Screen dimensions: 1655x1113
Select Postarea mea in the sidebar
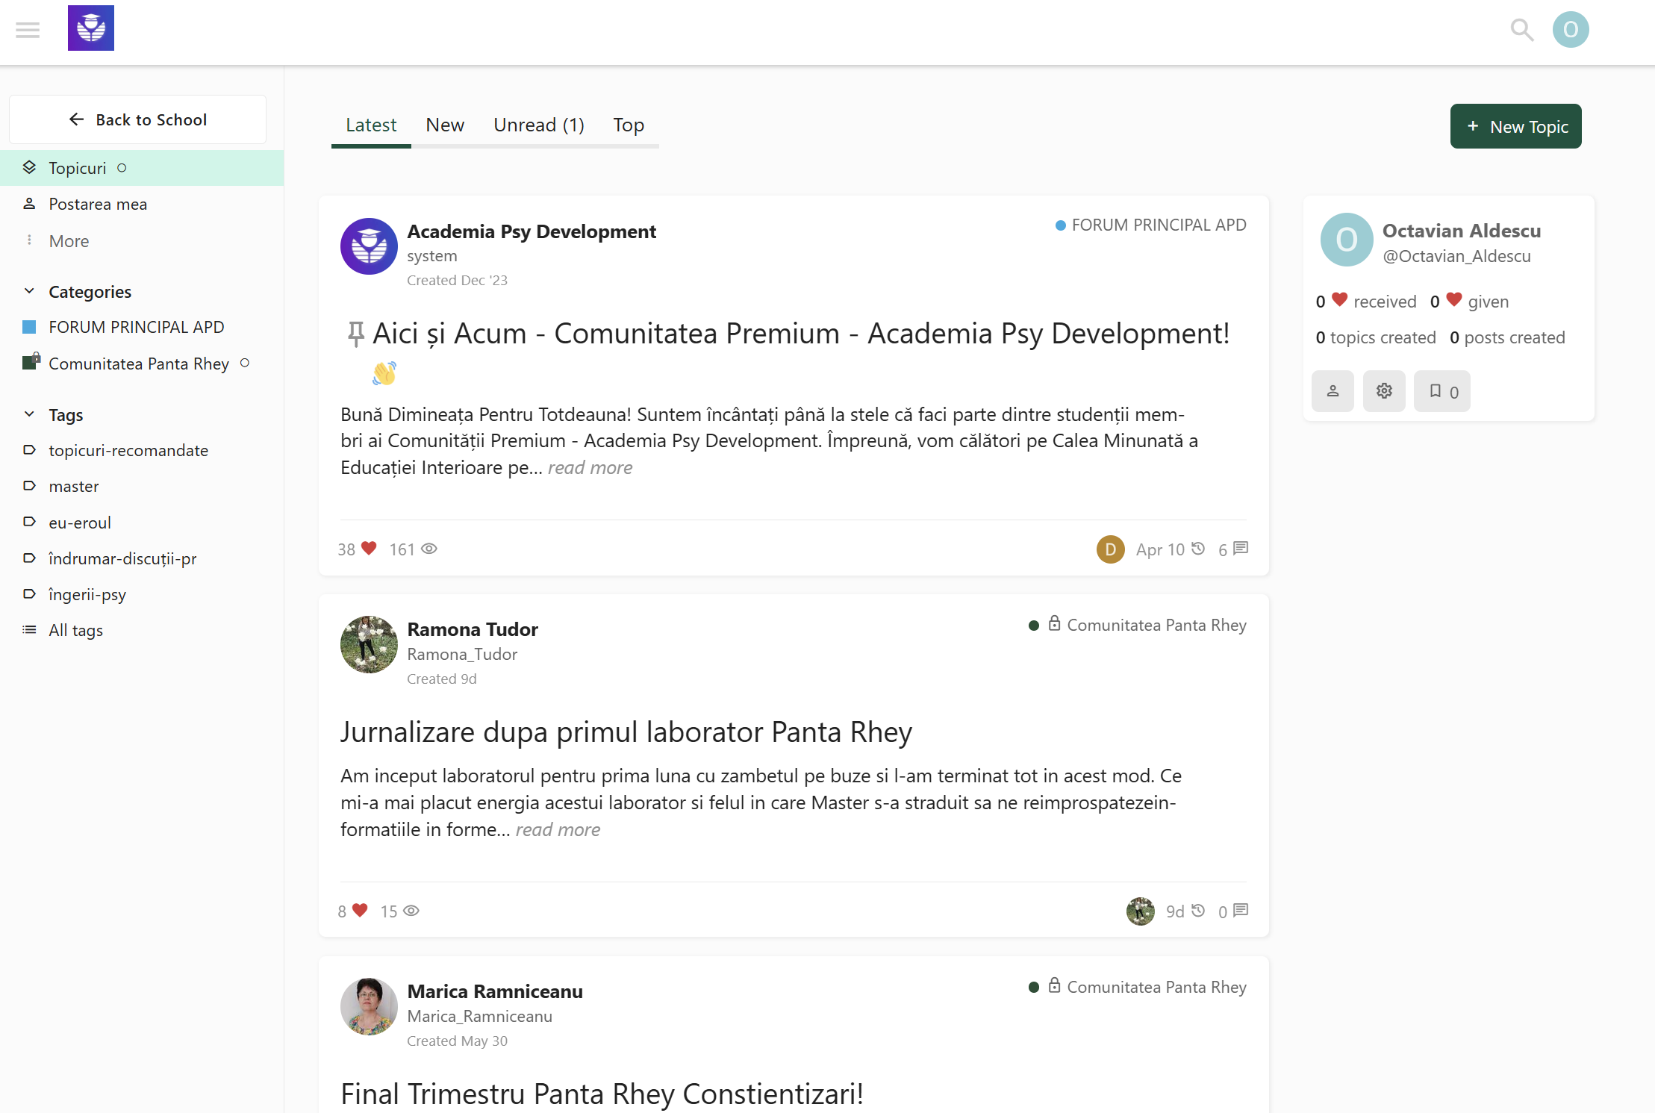pyautogui.click(x=142, y=204)
